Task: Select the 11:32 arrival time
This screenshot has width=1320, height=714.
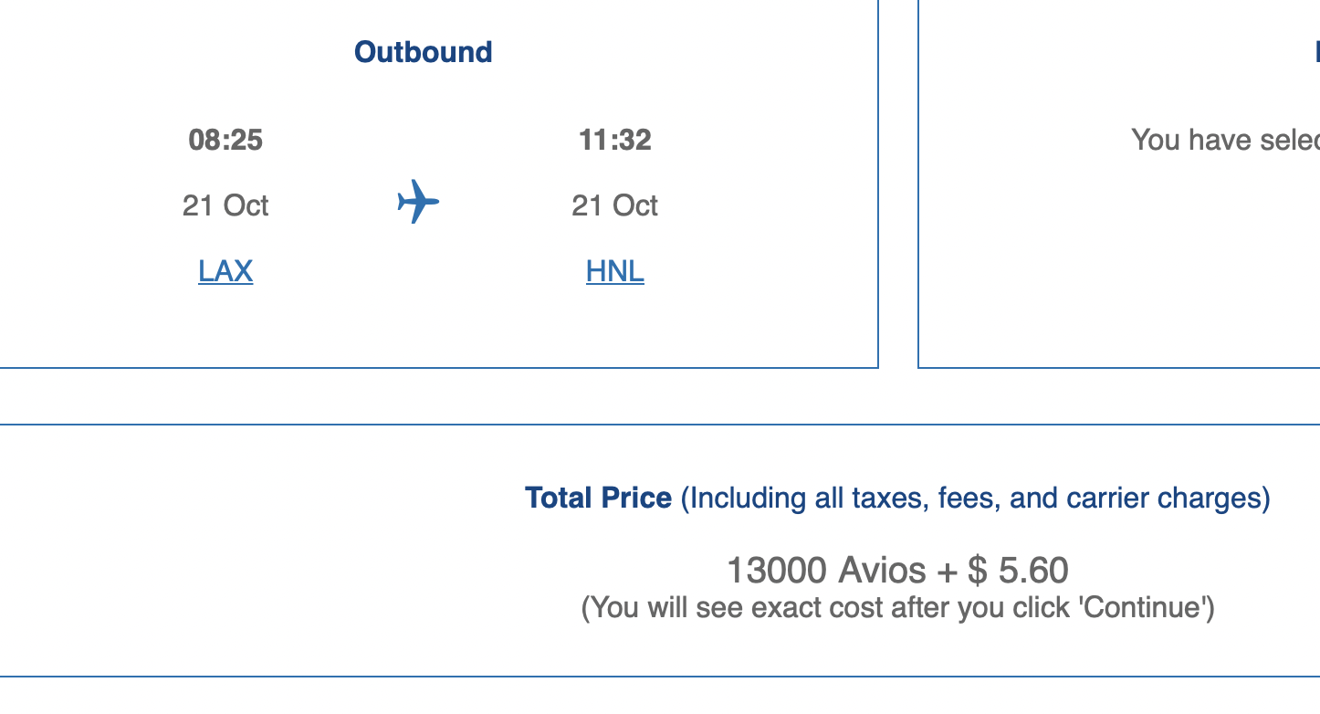Action: (615, 140)
